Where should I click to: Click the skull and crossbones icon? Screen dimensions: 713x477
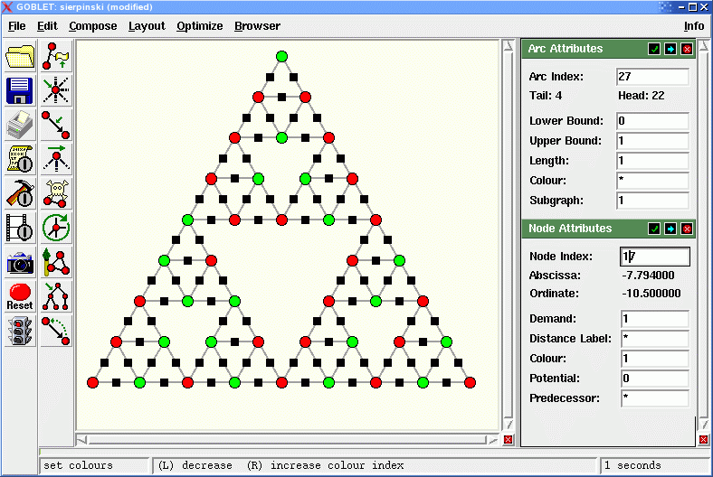pos(57,193)
